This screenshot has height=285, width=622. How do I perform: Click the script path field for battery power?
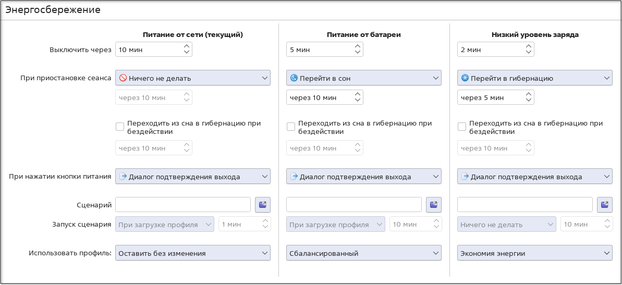pyautogui.click(x=354, y=205)
